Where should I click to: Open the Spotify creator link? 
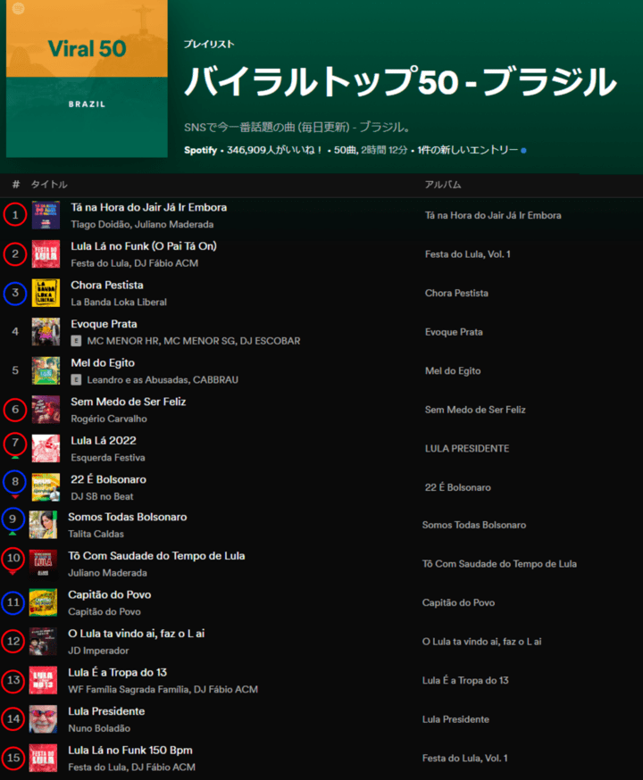[200, 150]
